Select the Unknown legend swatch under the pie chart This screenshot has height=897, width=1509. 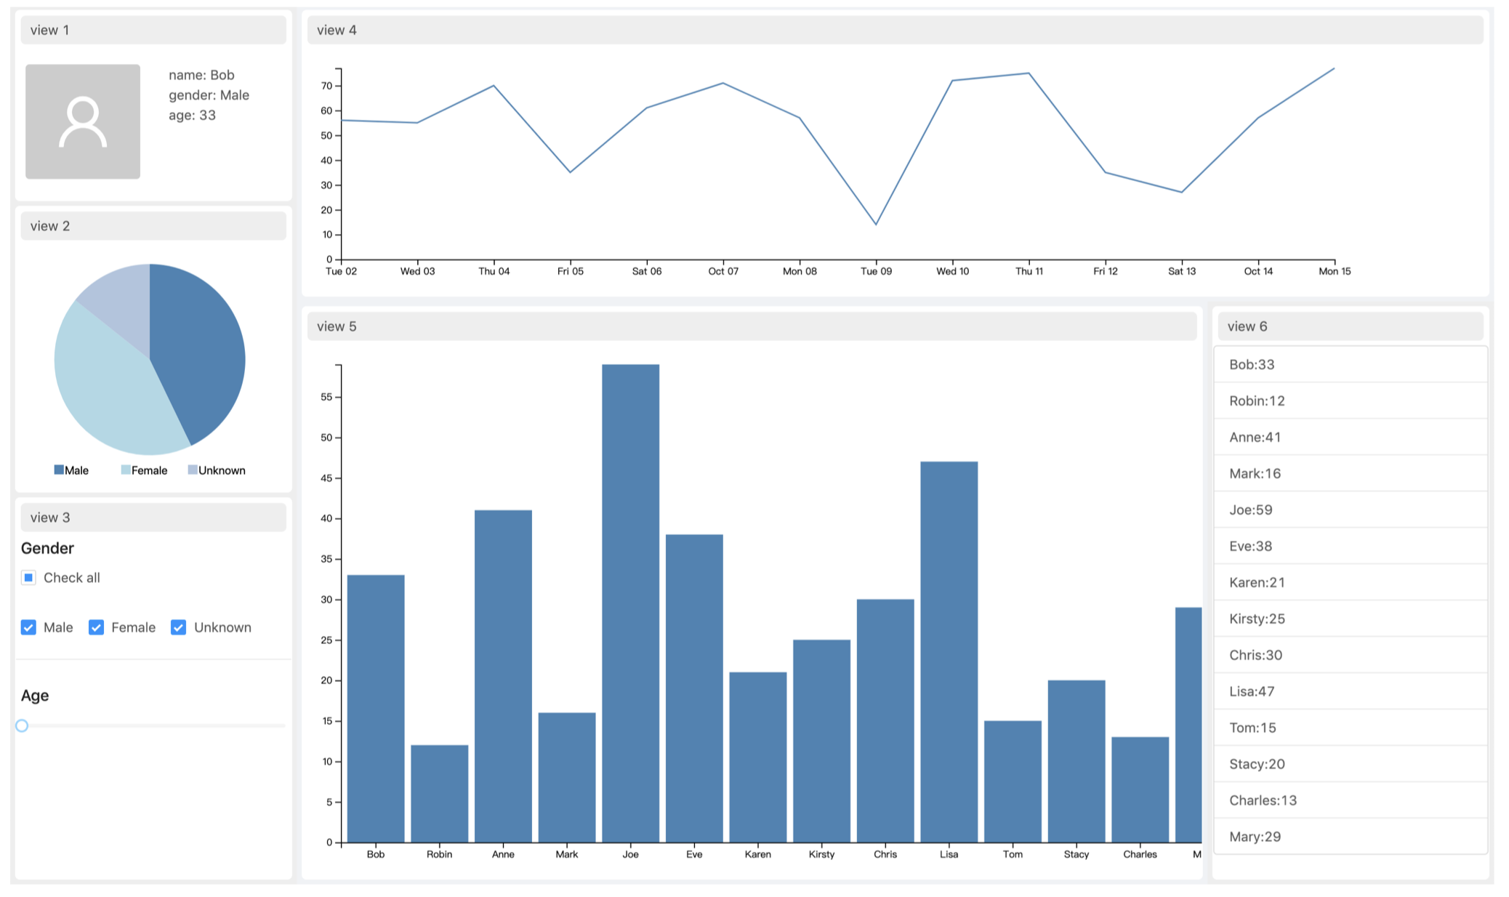click(193, 470)
